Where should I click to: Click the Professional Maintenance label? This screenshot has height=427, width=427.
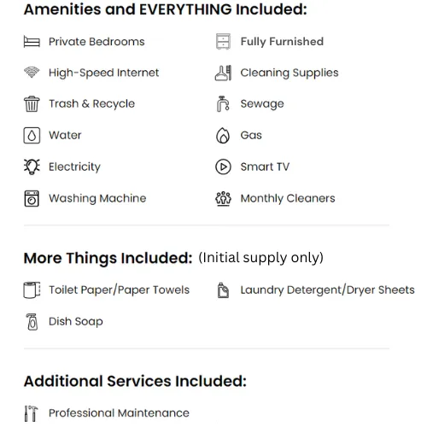tap(119, 413)
